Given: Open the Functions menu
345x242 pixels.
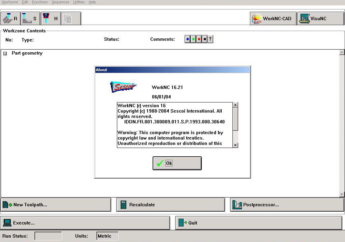Looking at the screenshot, I should [40, 2].
